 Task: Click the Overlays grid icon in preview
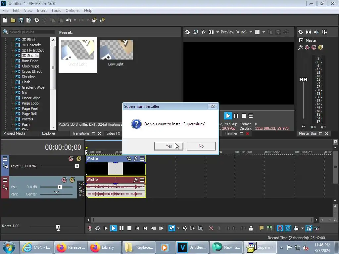tap(257, 32)
